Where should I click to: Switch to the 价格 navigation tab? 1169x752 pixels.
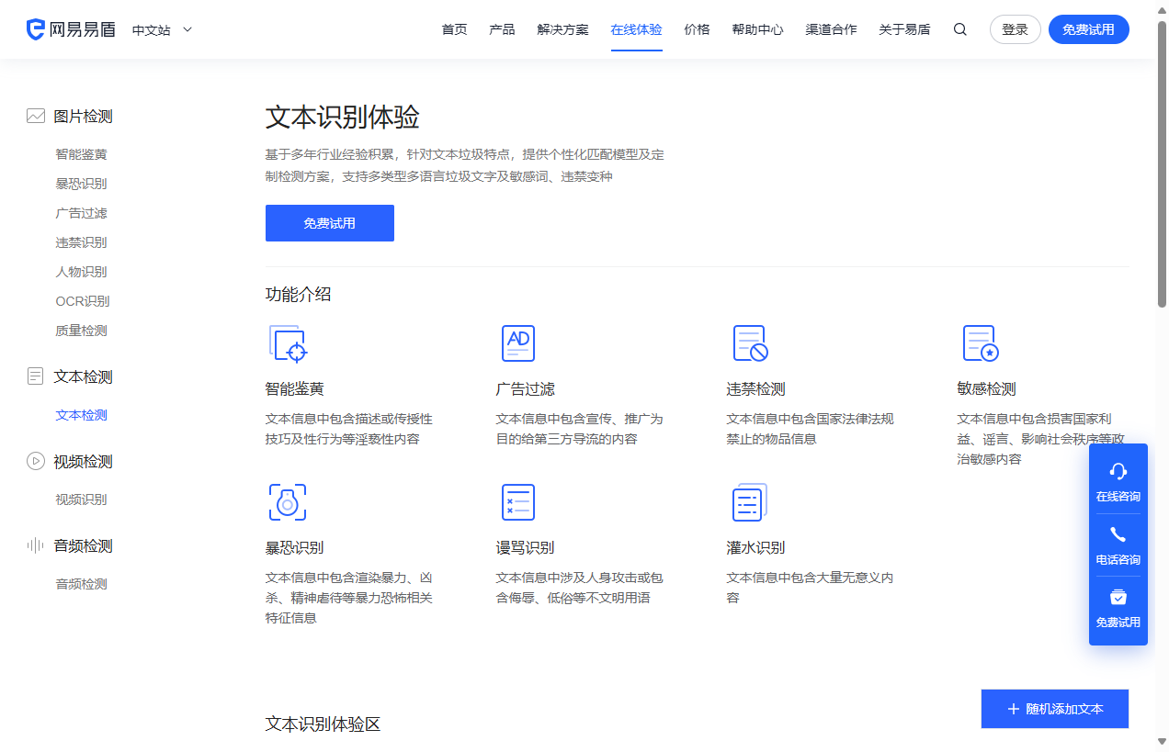[x=697, y=29]
